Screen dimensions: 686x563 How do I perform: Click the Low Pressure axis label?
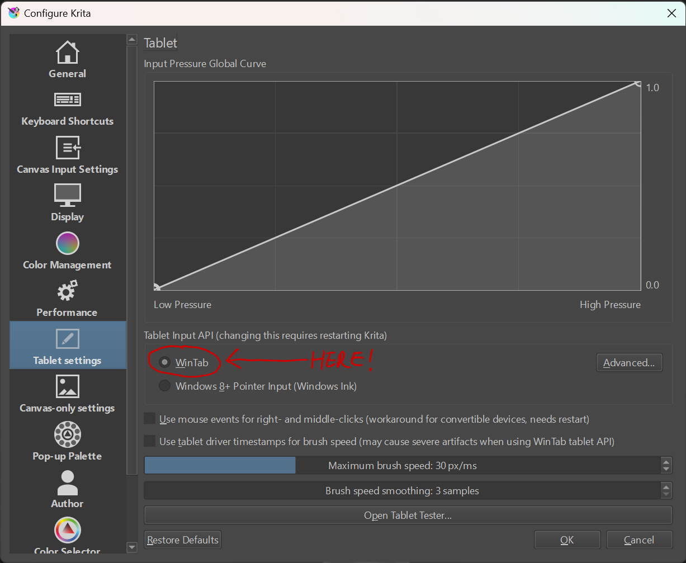click(x=182, y=305)
